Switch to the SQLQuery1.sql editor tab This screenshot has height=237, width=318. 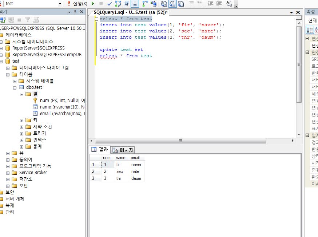click(x=131, y=12)
